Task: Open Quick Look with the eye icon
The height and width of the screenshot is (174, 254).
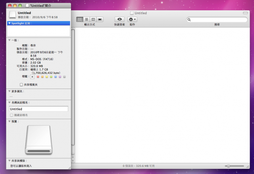Action: 119,19
